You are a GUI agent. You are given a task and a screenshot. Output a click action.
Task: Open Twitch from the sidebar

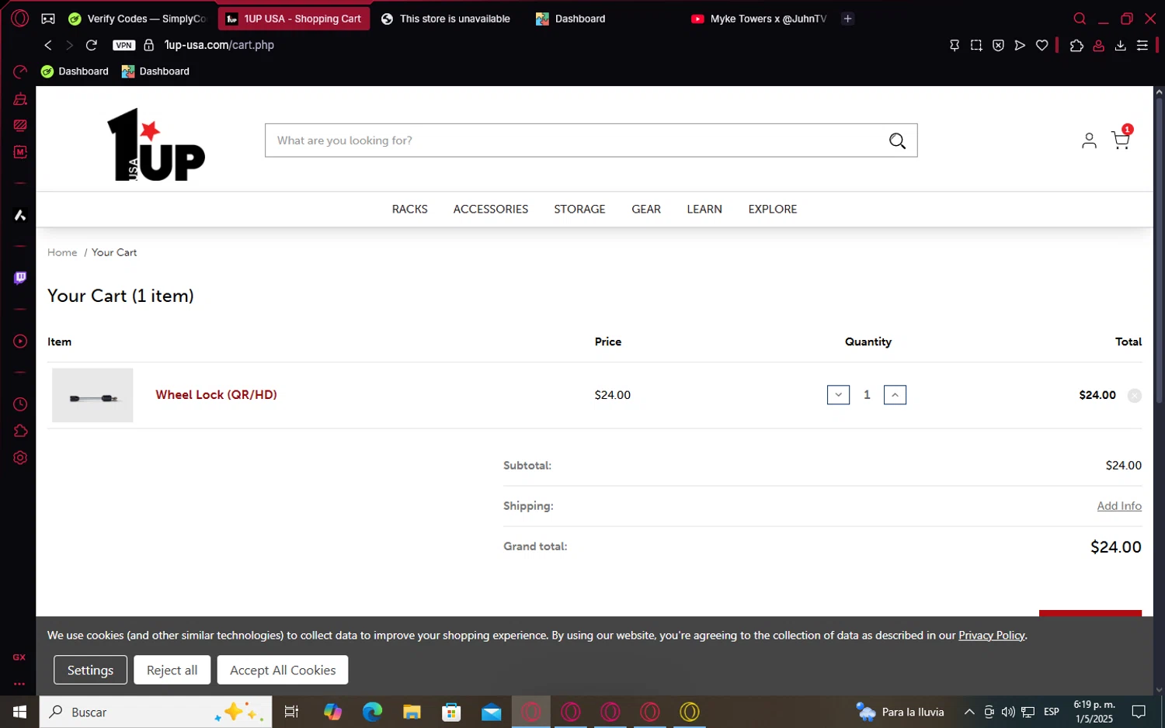coord(20,278)
